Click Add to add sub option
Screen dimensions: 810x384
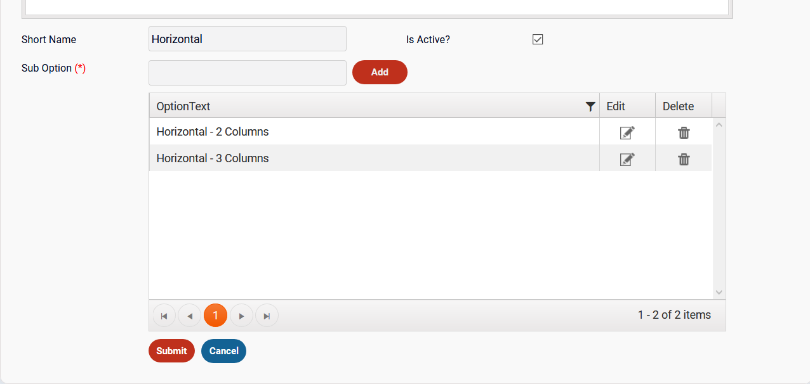coord(380,72)
